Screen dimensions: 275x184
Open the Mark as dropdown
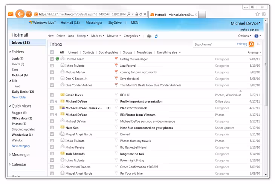[98, 36]
